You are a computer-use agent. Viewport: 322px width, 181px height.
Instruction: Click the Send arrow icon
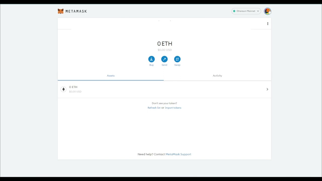click(x=164, y=59)
